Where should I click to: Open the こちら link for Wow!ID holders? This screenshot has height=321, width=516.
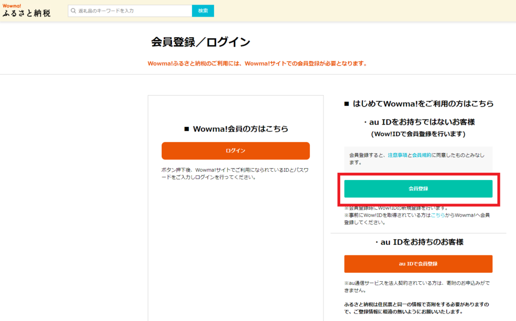pos(438,215)
